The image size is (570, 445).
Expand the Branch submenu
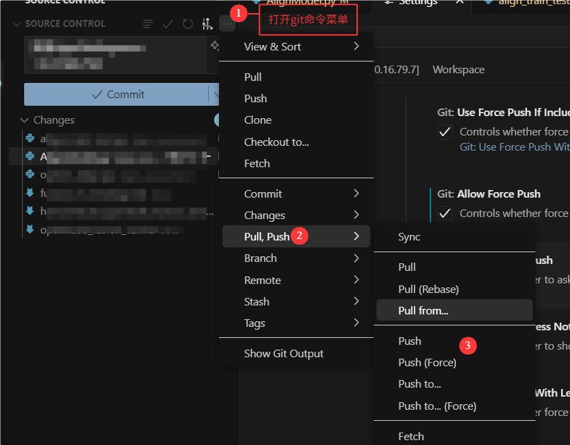(x=296, y=258)
